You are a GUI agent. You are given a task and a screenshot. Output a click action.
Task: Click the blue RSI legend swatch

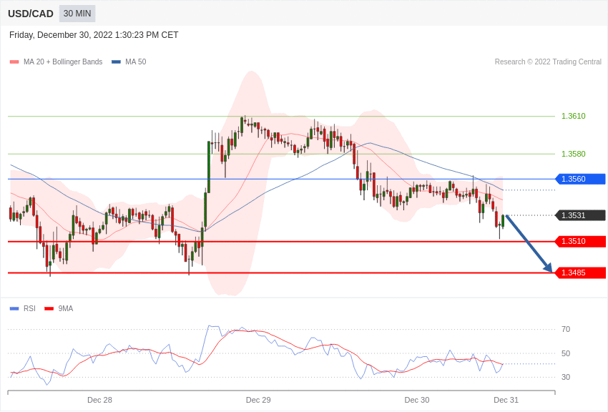[x=14, y=308]
